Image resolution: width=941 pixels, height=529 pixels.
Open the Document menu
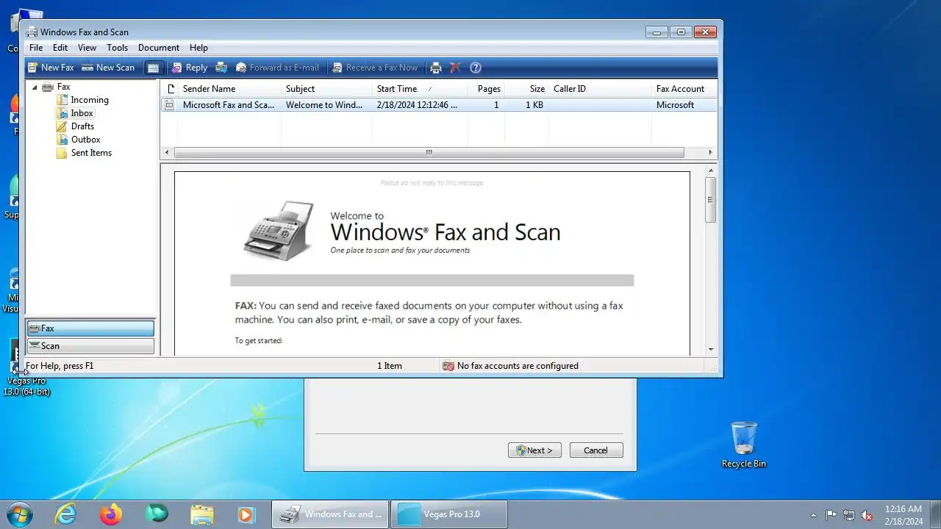click(x=159, y=48)
